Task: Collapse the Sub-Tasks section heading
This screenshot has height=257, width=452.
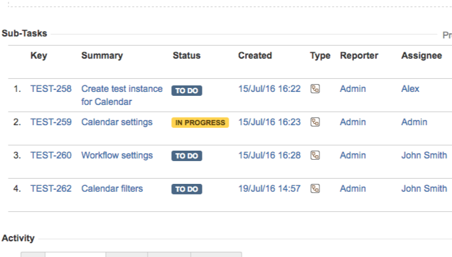Action: point(24,33)
